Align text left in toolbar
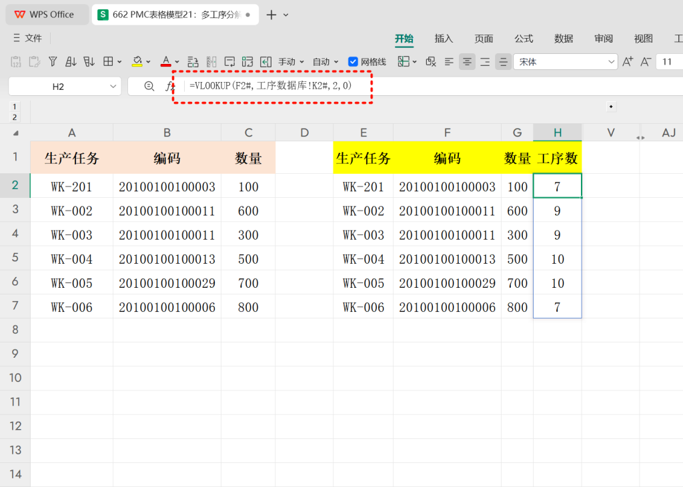This screenshot has width=683, height=487. point(449,62)
